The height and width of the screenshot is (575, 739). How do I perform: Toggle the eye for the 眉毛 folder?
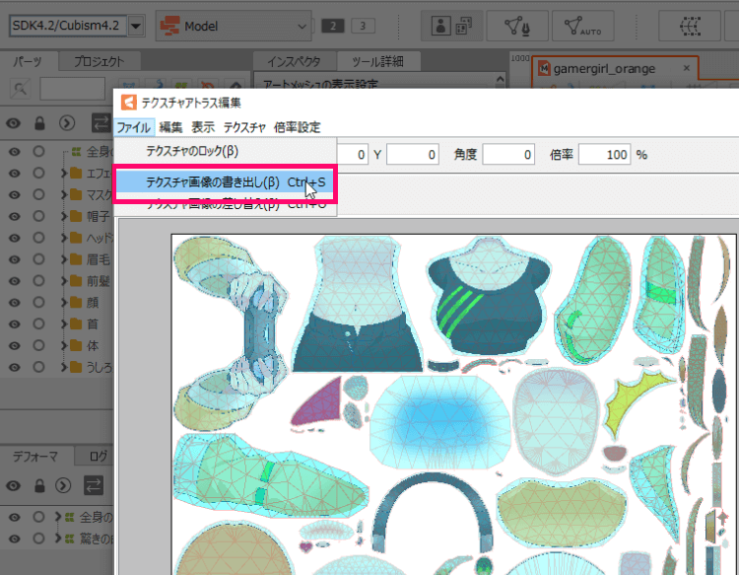[x=14, y=259]
